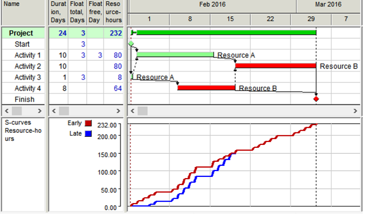
Task: Click the week 29 timescale cell
Action: 311,19
